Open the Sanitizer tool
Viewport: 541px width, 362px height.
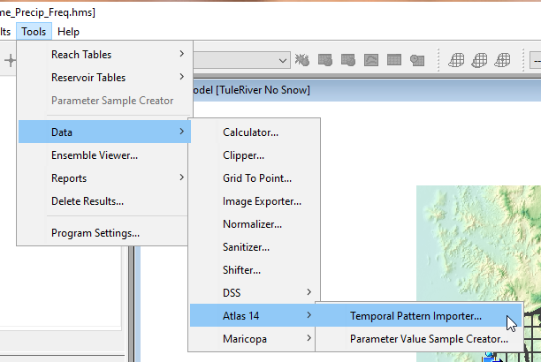coord(255,247)
